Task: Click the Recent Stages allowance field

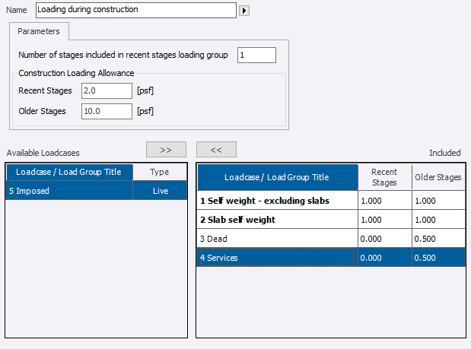Action: (x=105, y=91)
